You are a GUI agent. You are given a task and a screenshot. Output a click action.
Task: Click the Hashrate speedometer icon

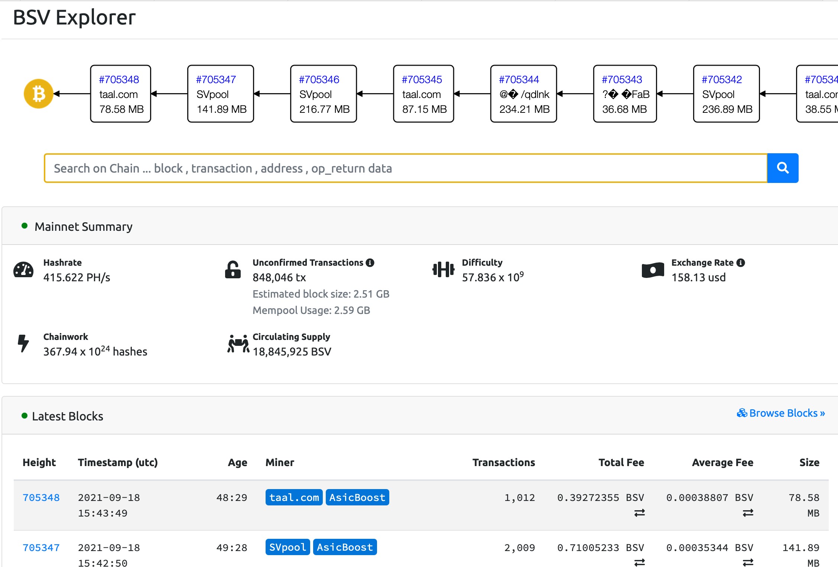(23, 270)
